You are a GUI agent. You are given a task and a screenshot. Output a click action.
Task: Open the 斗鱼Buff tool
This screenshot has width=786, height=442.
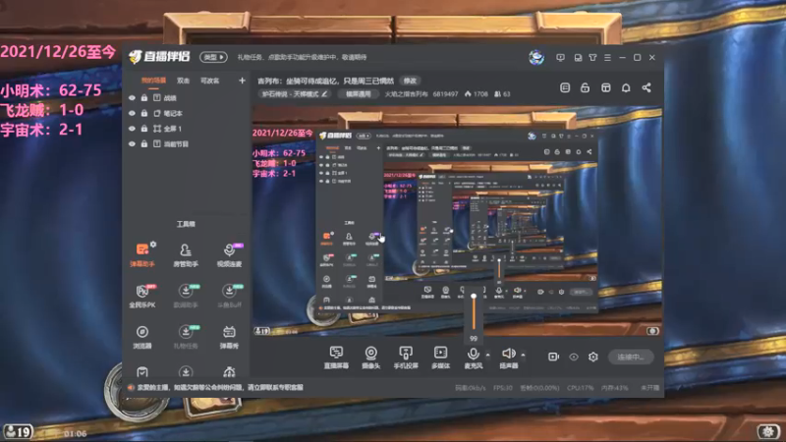[x=229, y=296]
